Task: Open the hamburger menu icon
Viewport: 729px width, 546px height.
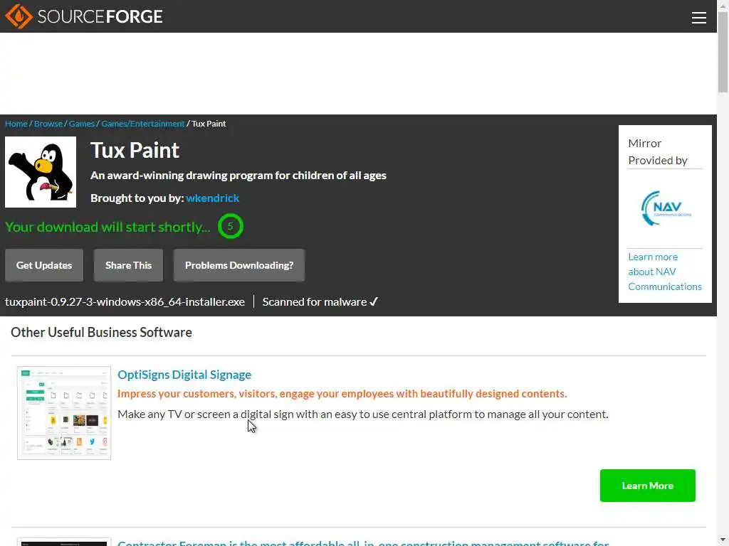Action: [698, 18]
